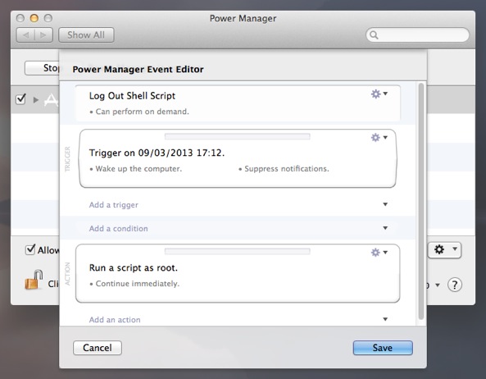Click 'Continue immediately.' option text
The width and height of the screenshot is (486, 379).
pos(138,284)
